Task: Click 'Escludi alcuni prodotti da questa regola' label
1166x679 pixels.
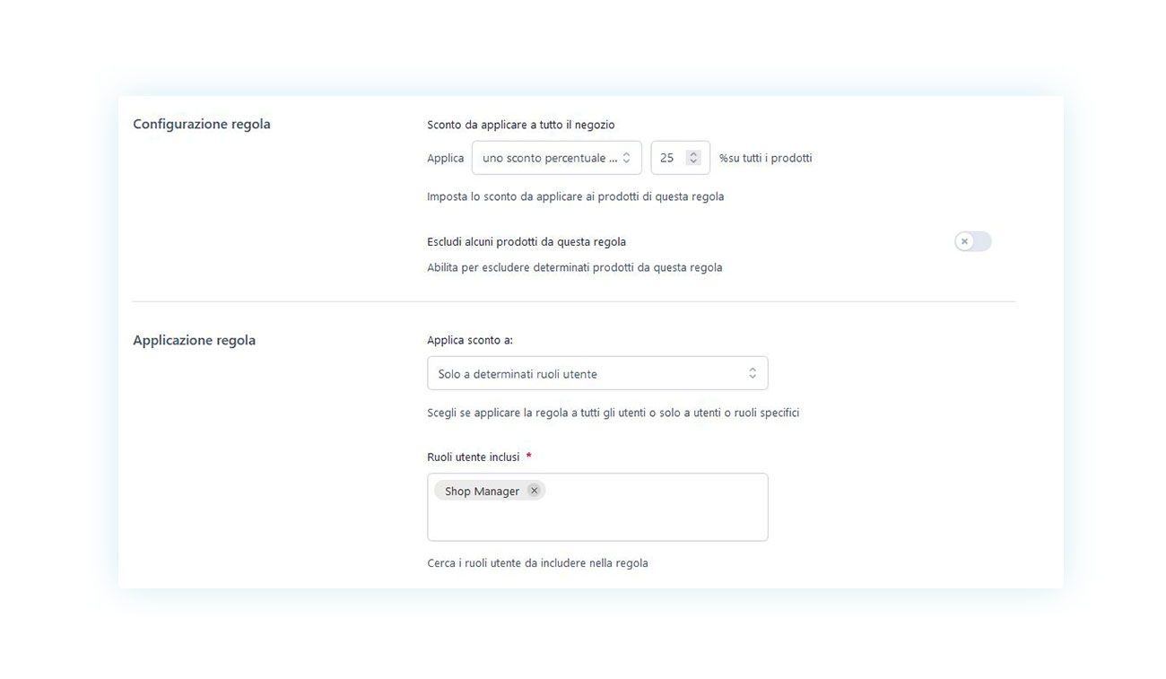Action: 526,241
